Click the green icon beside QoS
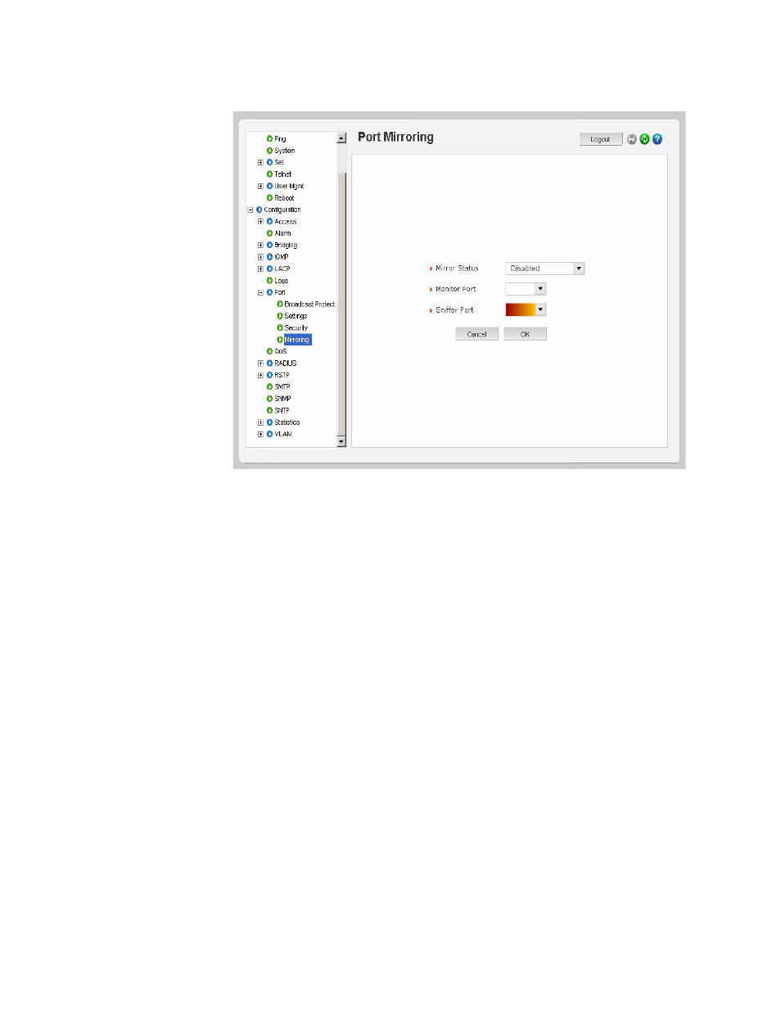The height and width of the screenshot is (1011, 781). (x=269, y=351)
